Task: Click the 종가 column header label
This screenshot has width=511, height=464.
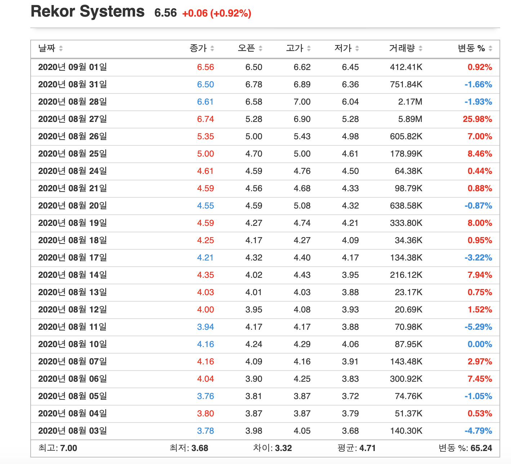Action: click(x=198, y=48)
